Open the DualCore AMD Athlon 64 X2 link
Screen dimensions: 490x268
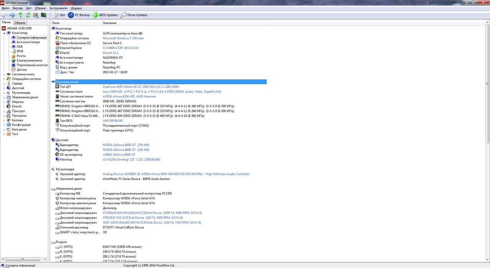(141, 87)
